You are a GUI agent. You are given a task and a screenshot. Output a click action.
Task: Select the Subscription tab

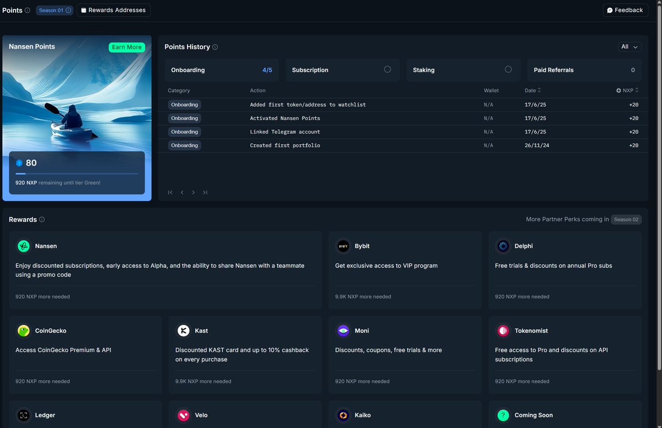(343, 70)
